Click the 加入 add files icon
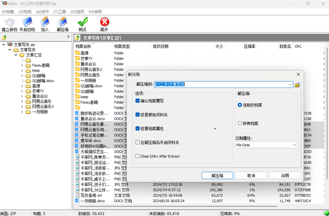 coord(45,22)
